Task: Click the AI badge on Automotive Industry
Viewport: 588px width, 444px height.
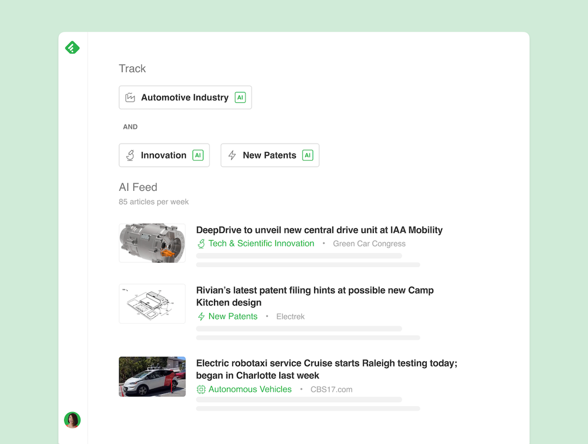Action: click(240, 97)
